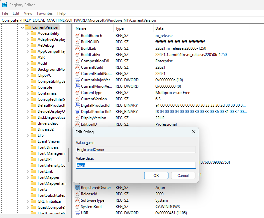Select the CurrentVersion value row showing 6.3
The height and width of the screenshot is (218, 264).
point(161,99)
